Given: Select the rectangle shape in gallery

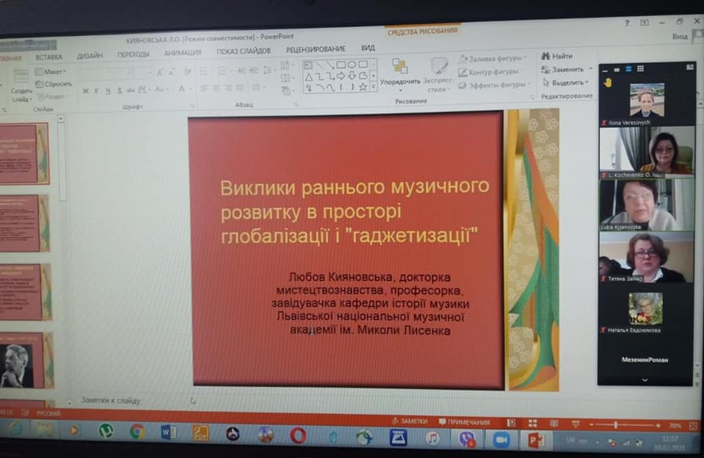Looking at the screenshot, I should 341,65.
